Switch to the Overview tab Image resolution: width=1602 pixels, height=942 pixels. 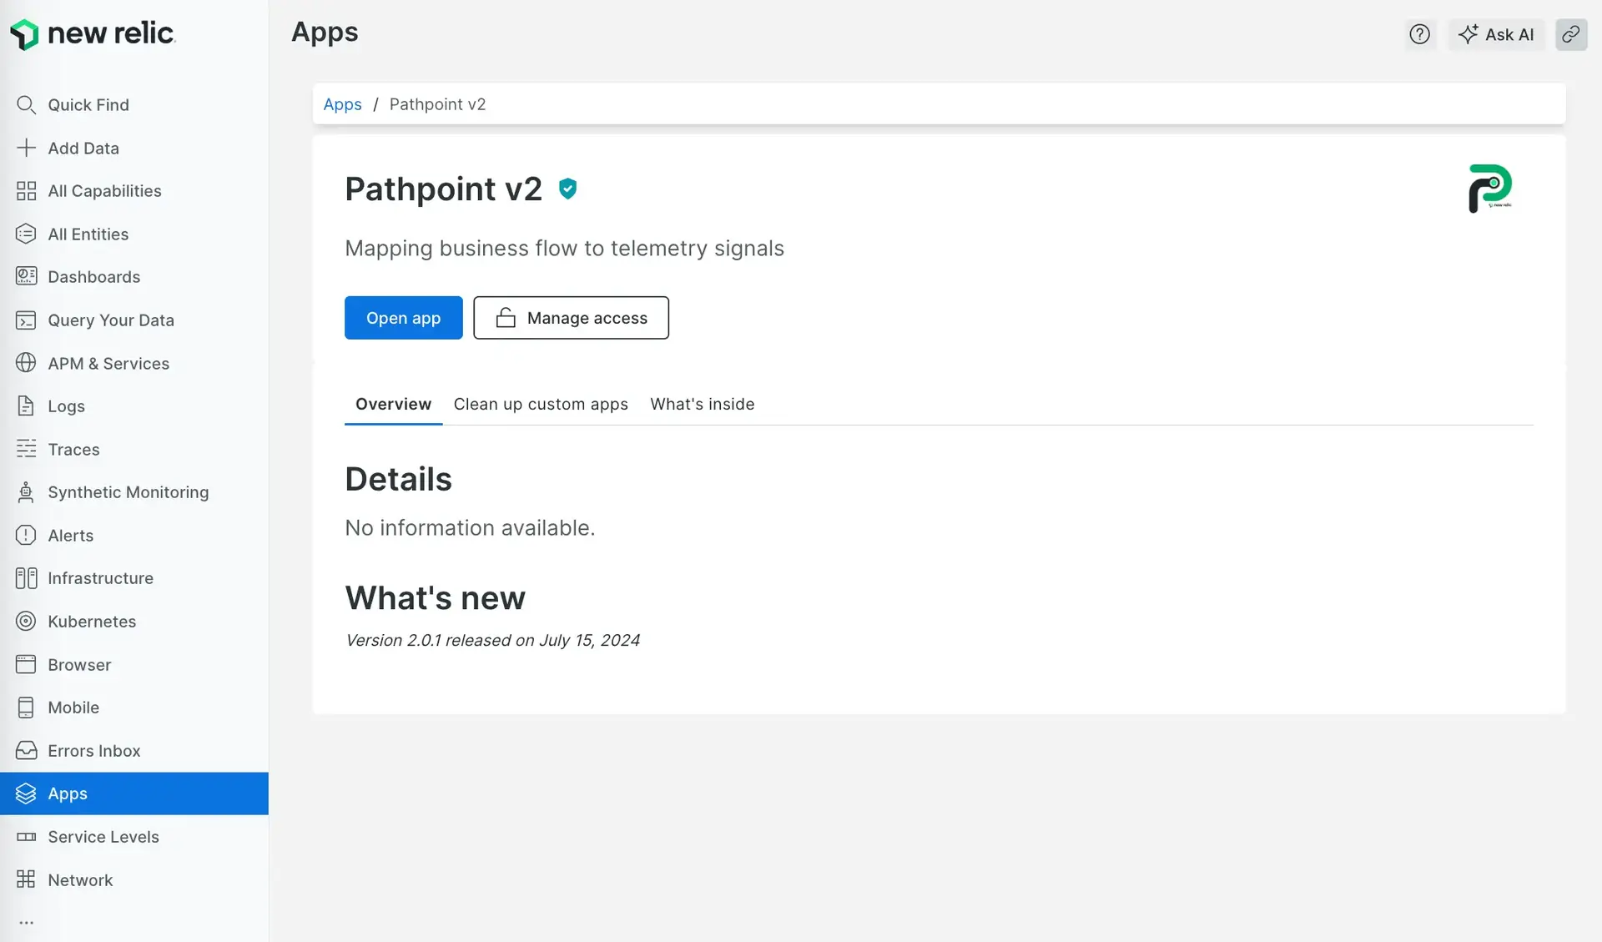click(392, 404)
